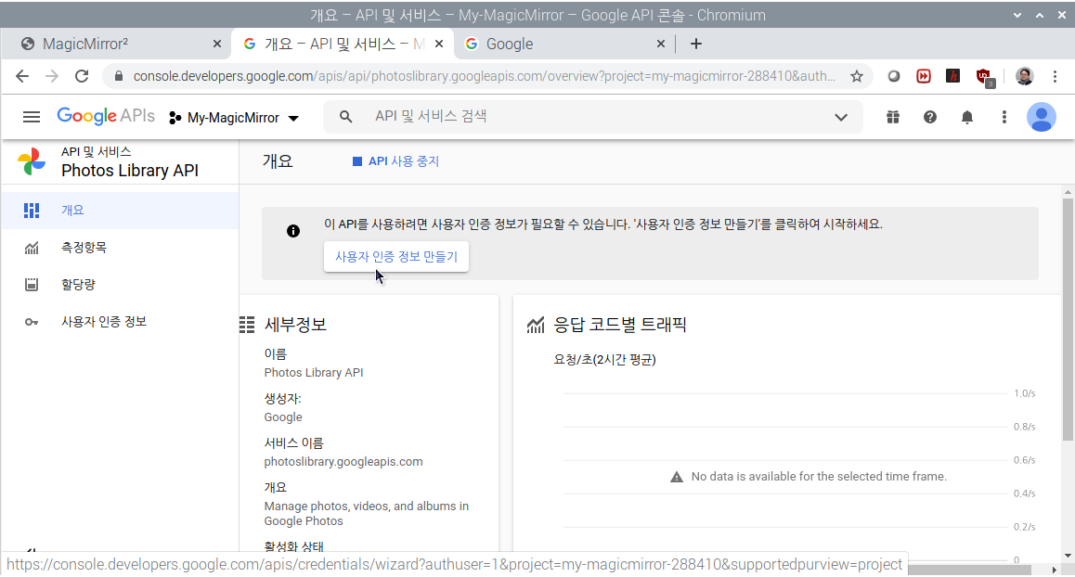Switch to the Google tab
Viewport: 1075px width, 577px height.
[563, 44]
